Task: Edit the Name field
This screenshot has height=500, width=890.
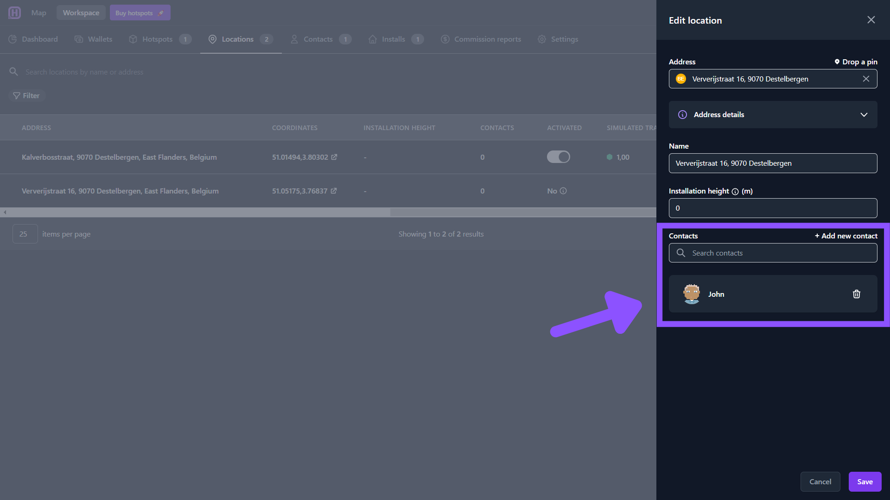Action: point(773,163)
